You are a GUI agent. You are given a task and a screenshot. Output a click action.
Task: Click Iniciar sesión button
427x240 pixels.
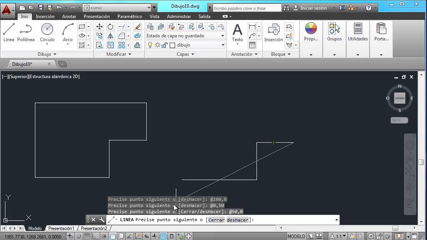click(x=310, y=8)
